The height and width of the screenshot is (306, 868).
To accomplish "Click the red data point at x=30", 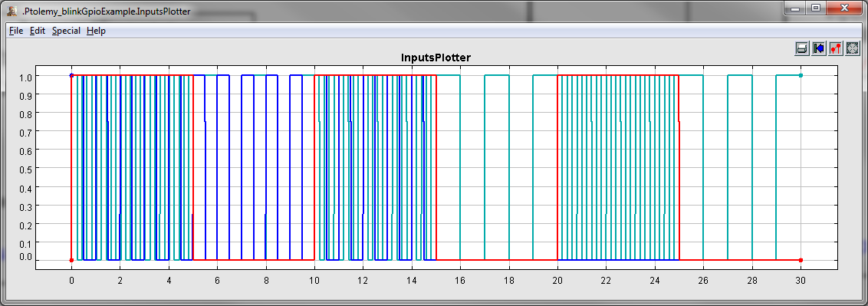I will pos(801,260).
